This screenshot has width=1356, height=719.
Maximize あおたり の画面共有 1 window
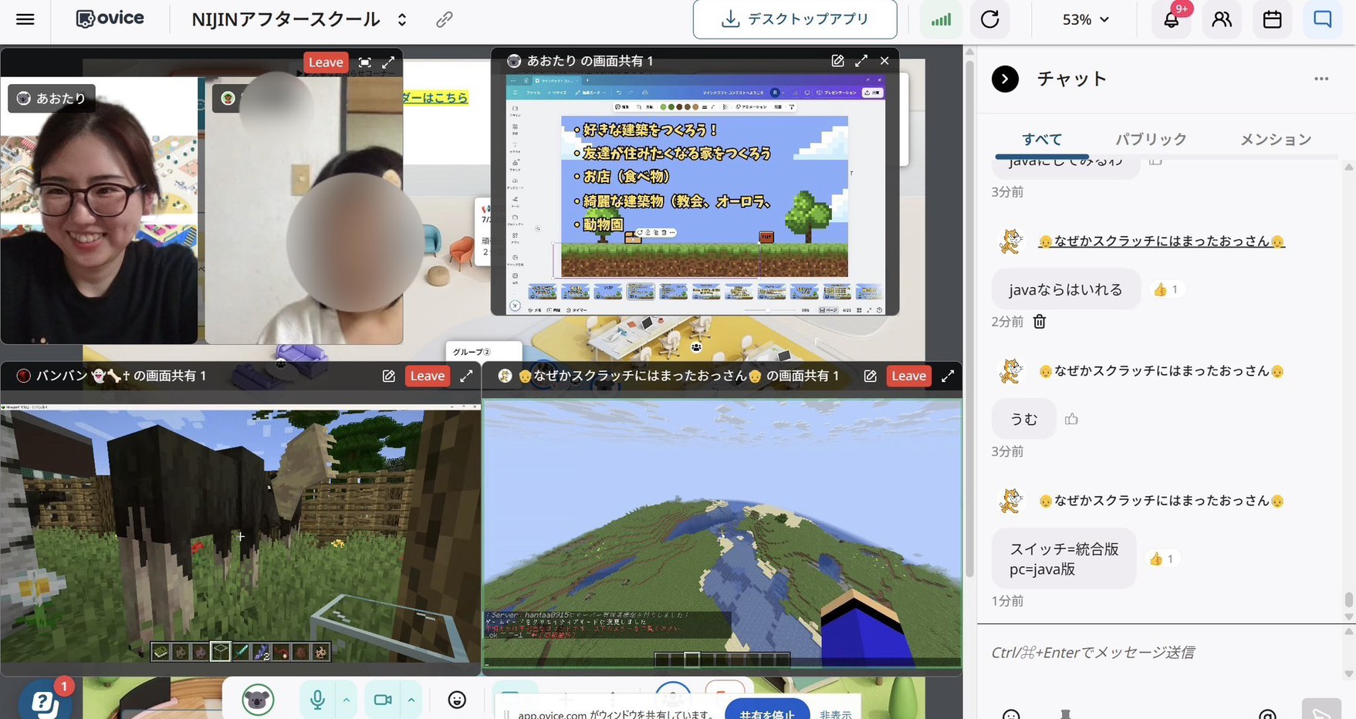coord(861,60)
